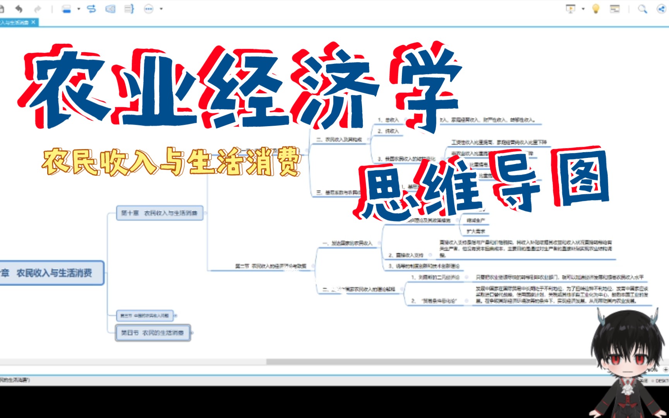Click the Summary bracket tool icon
Image resolution: width=669 pixels, height=418 pixels.
coord(129,9)
